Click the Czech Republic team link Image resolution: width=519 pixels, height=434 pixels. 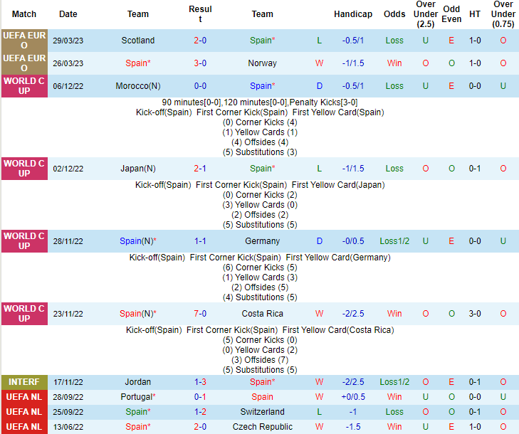pos(262,427)
